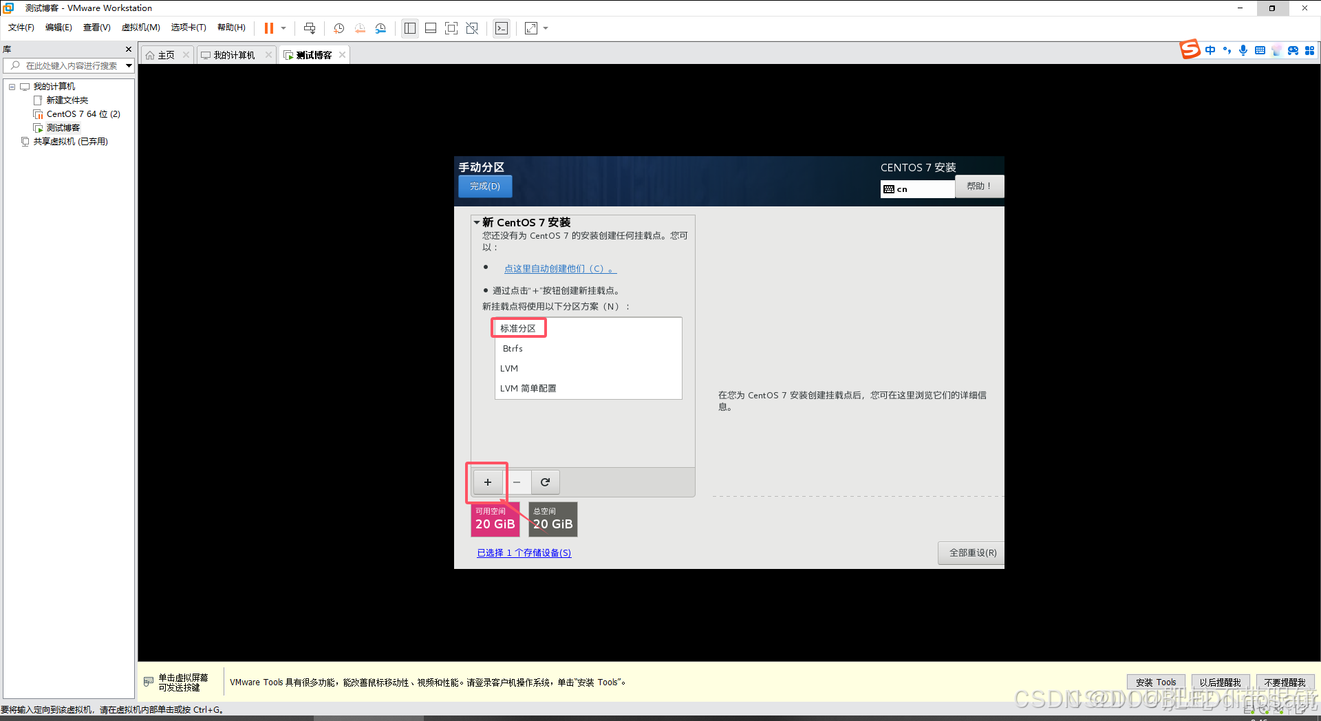Switch to the 主页 tab
This screenshot has width=1321, height=721.
(x=166, y=55)
